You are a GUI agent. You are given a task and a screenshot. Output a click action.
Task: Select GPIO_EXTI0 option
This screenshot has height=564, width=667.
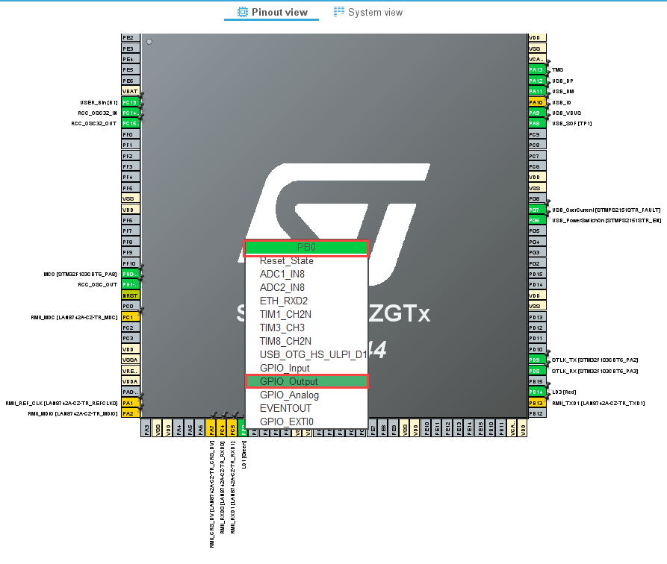click(286, 422)
